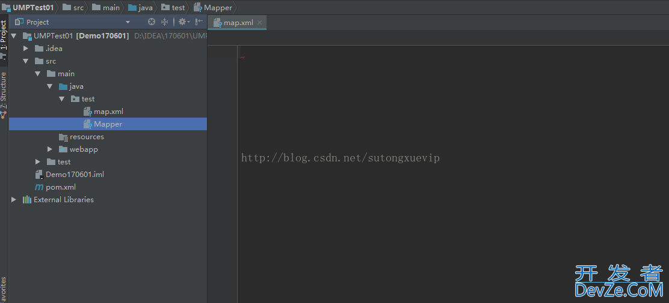This screenshot has height=303, width=669.
Task: Hide the Project panel with hide icon
Action: point(199,22)
